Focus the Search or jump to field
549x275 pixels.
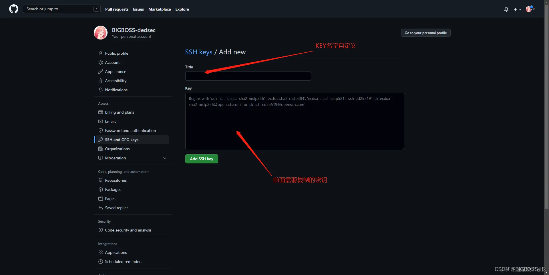point(61,9)
